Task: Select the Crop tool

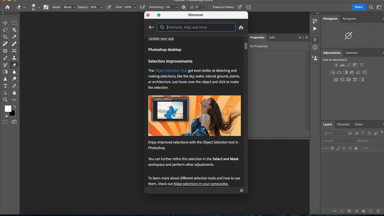Action: tap(5, 37)
